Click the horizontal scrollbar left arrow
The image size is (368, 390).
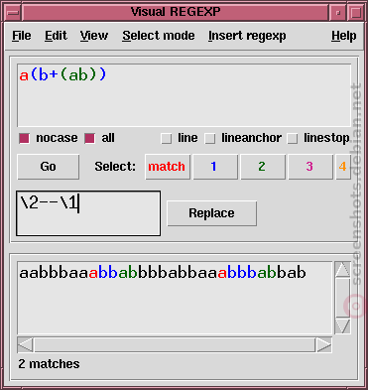(26, 345)
